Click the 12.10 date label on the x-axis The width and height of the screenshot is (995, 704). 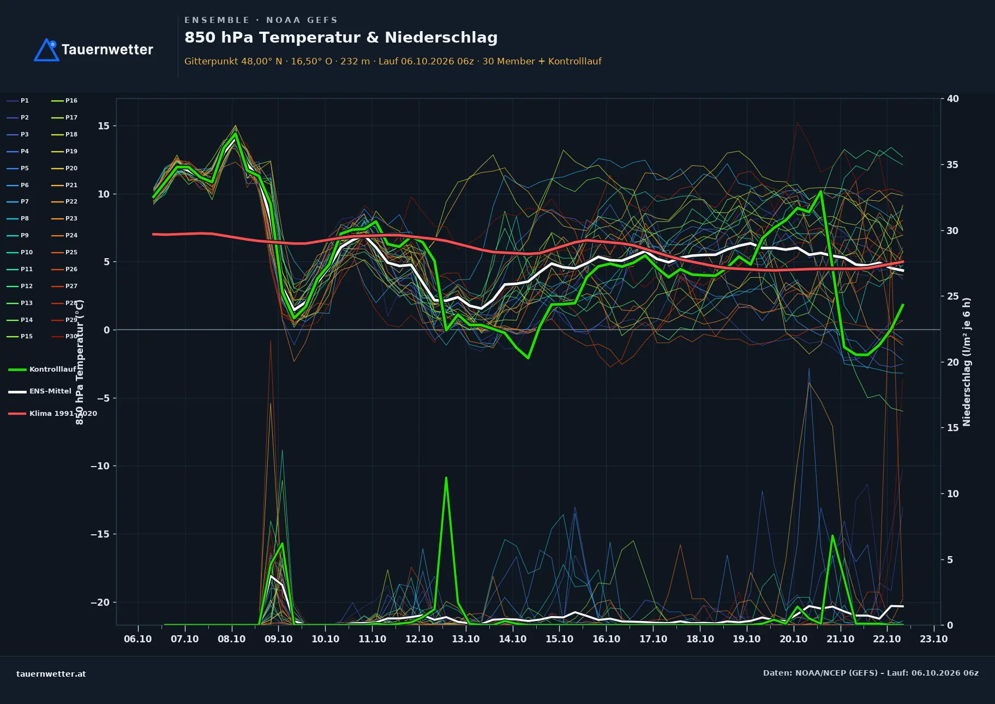pyautogui.click(x=419, y=639)
